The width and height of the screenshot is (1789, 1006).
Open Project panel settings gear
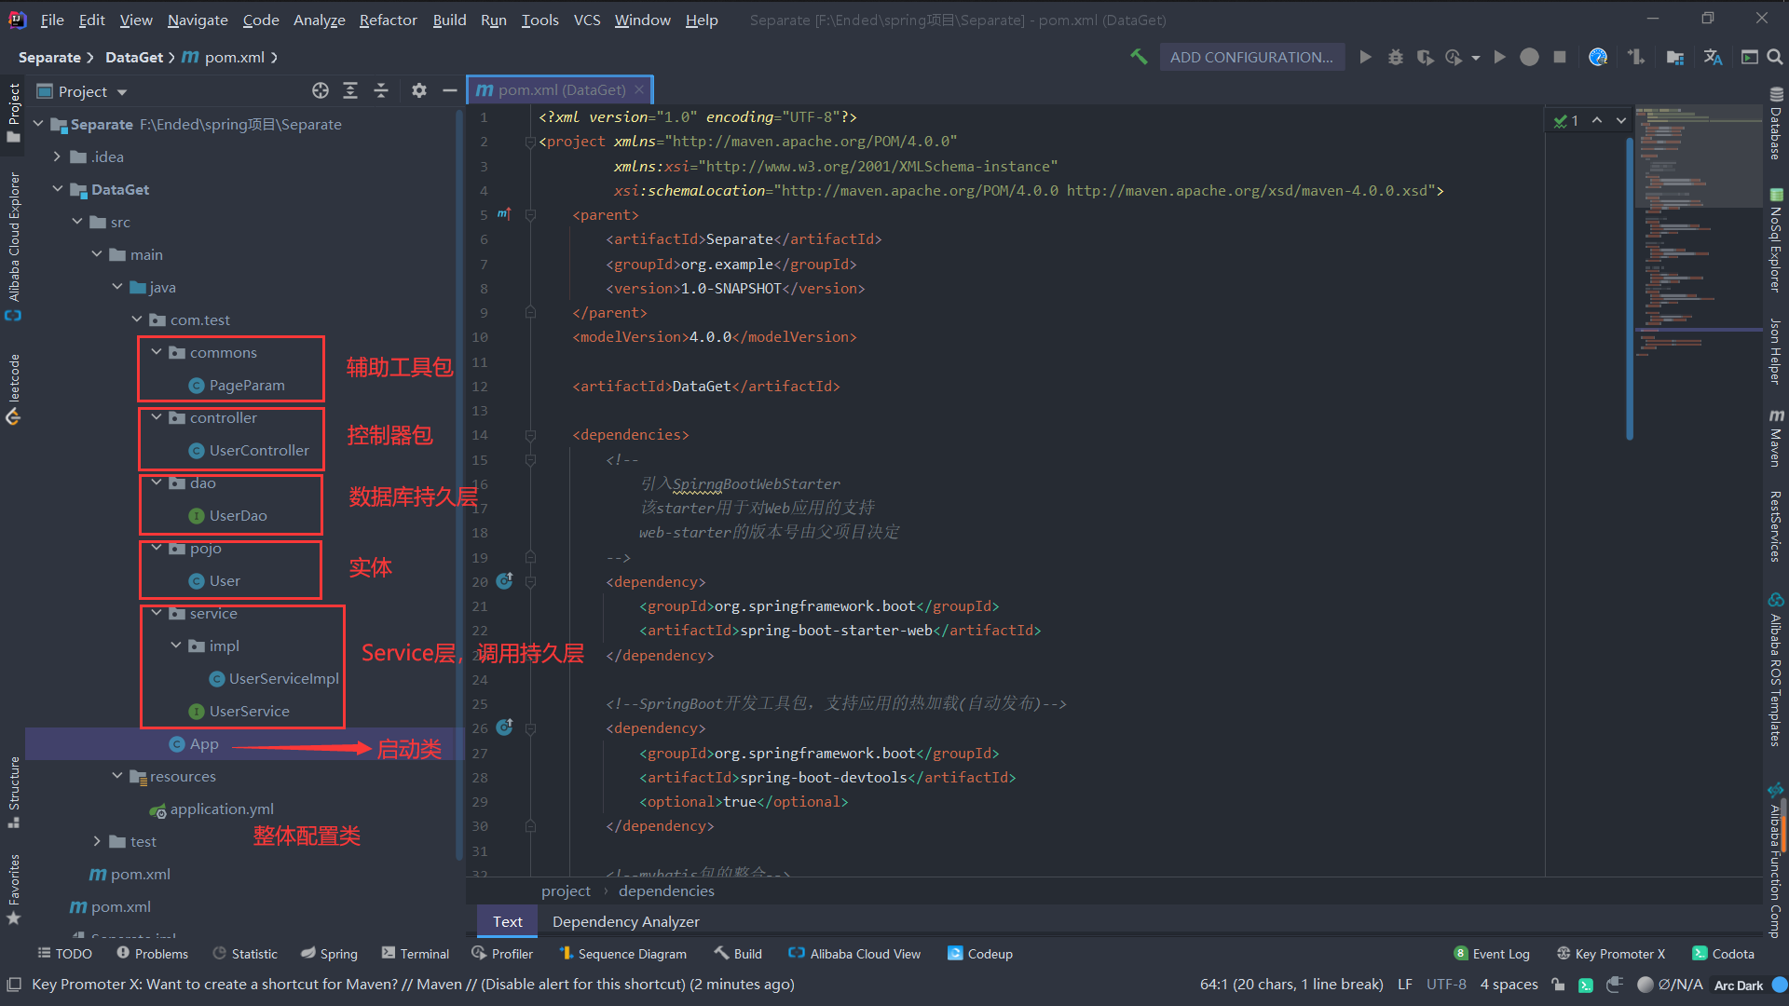point(419,90)
